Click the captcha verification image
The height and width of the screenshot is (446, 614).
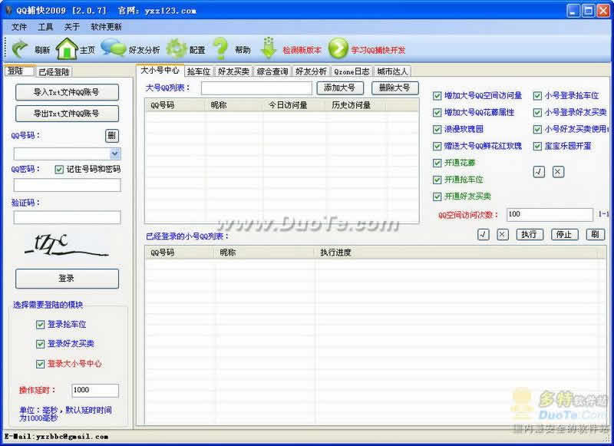pyautogui.click(x=66, y=246)
